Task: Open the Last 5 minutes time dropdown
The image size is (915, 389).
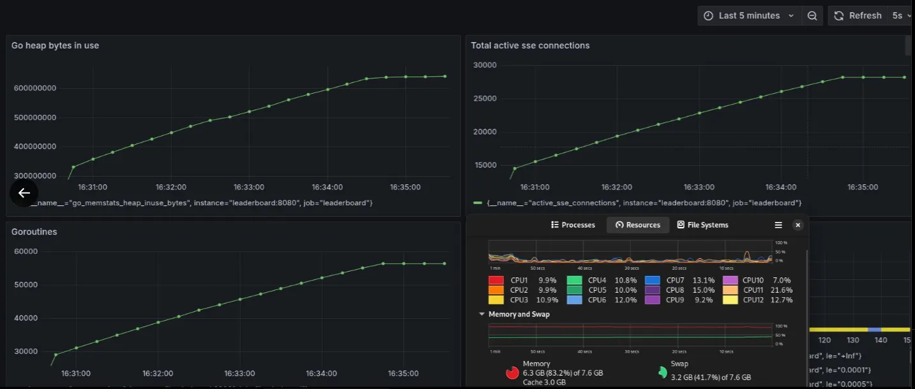Action: pos(750,15)
